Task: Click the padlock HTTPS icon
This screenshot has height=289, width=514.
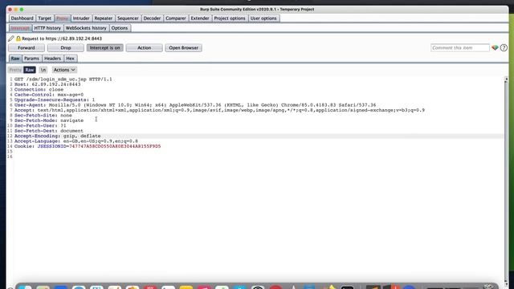Action: pyautogui.click(x=18, y=39)
